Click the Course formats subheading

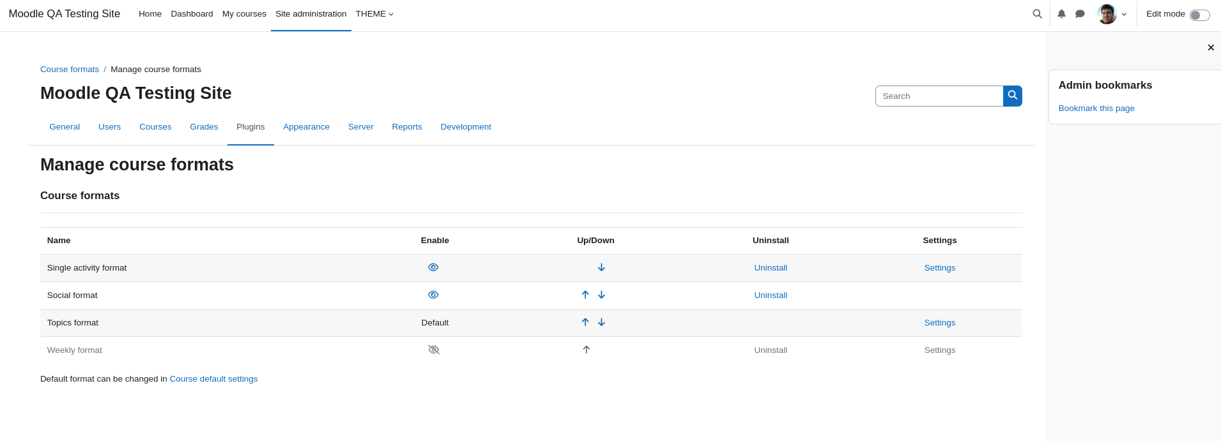80,196
